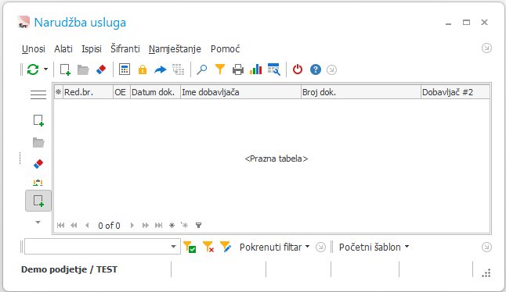Click toolbar options circle next to help icon
The width and height of the screenshot is (506, 292).
pyautogui.click(x=331, y=69)
